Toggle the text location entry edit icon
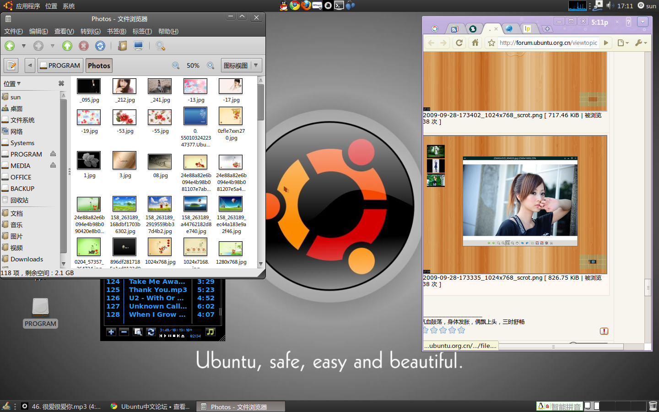Screen dimensions: 659x412 11,65
